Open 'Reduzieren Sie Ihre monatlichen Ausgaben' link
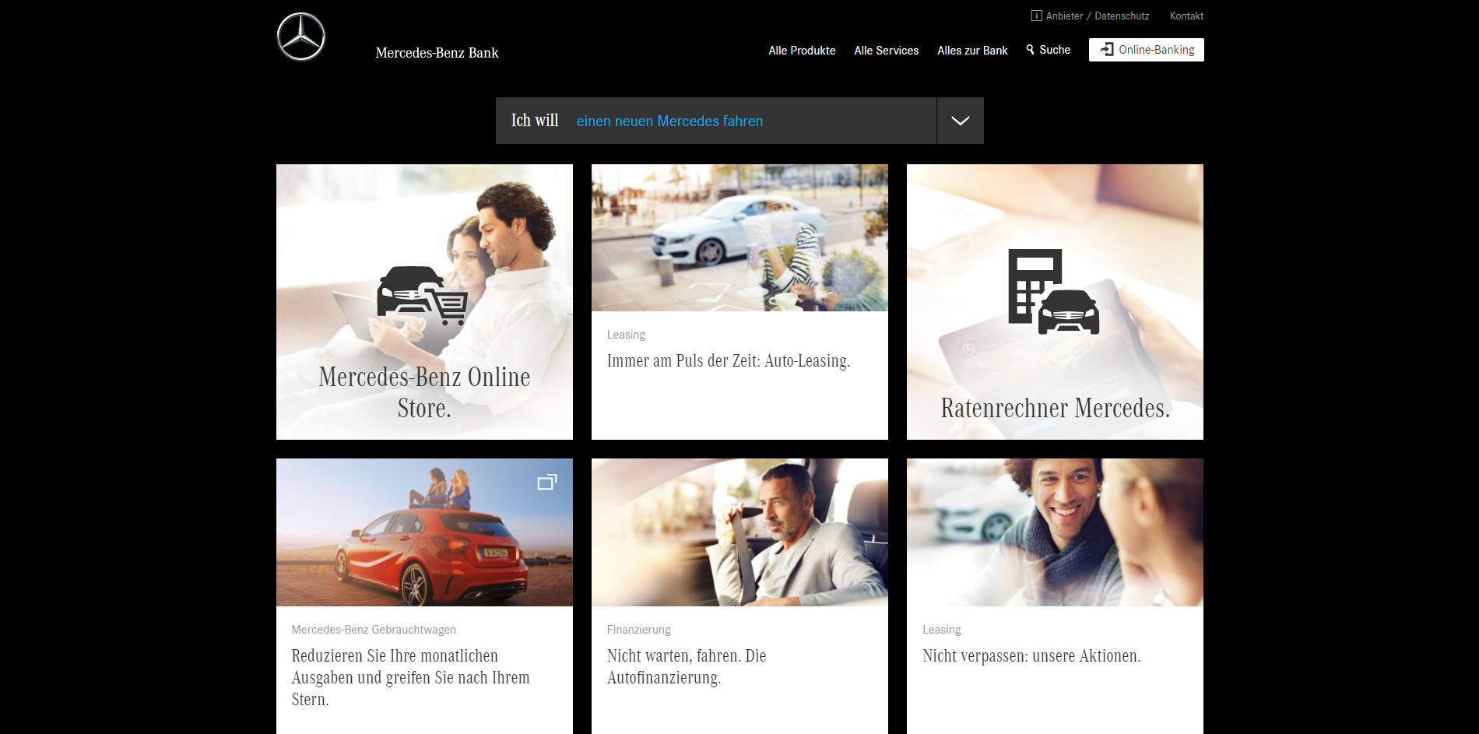The height and width of the screenshot is (734, 1479). (x=410, y=677)
